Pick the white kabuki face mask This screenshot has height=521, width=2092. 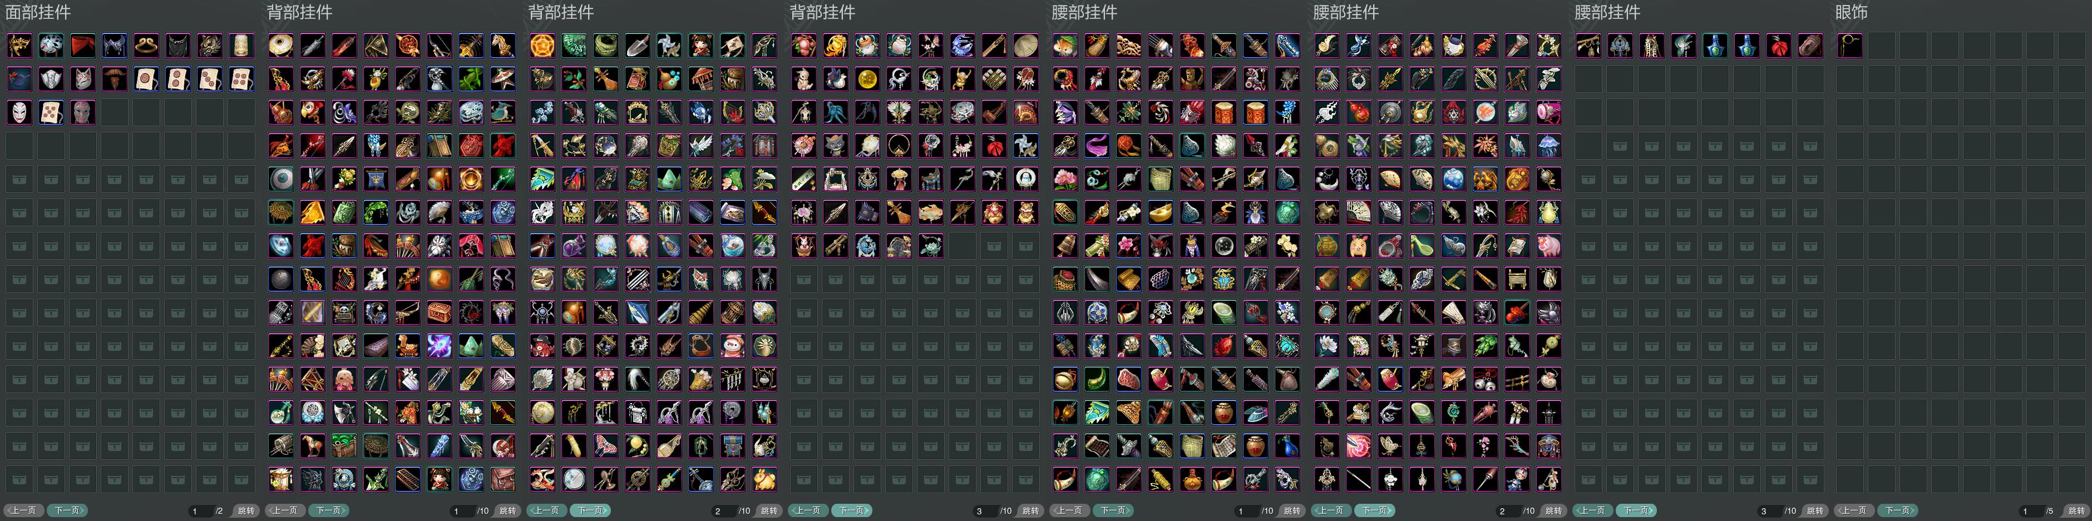[19, 112]
